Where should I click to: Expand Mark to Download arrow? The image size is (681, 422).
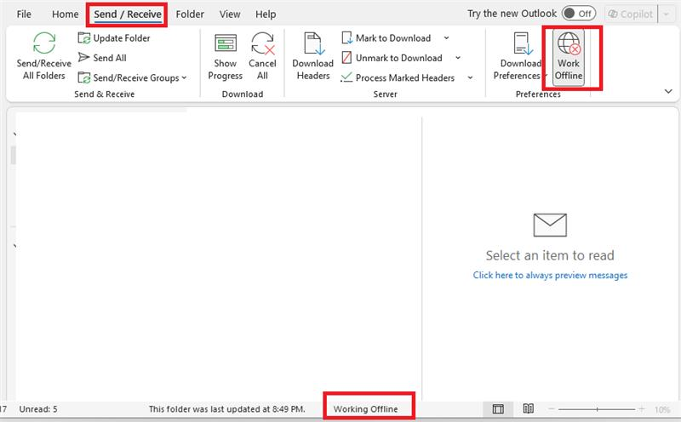coord(446,38)
